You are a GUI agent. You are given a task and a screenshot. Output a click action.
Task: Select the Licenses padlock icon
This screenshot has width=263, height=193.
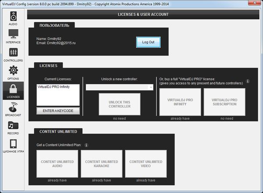pyautogui.click(x=13, y=89)
